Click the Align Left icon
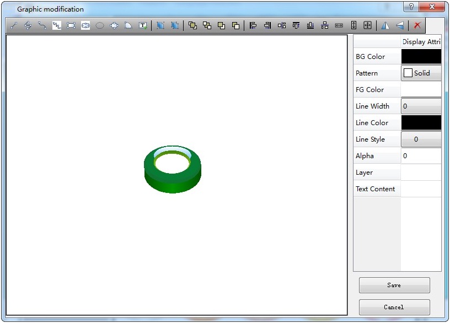This screenshot has height=323, width=450. point(253,25)
